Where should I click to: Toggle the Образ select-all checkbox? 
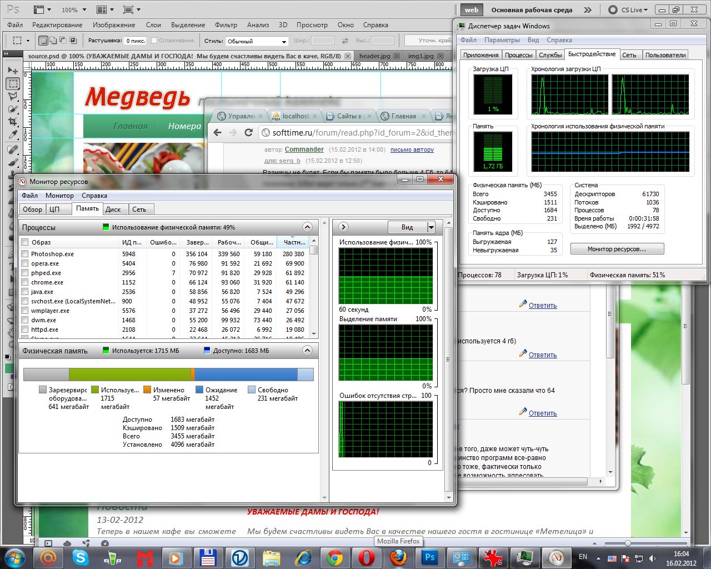click(x=24, y=242)
